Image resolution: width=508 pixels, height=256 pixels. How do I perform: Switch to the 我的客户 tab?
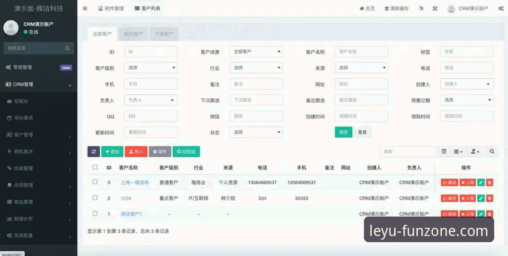pos(133,34)
